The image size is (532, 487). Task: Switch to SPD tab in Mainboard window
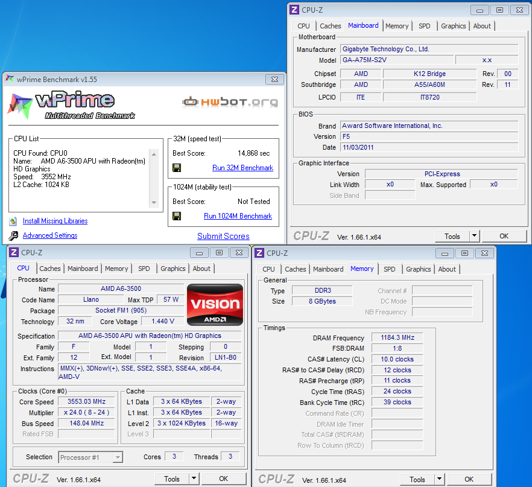(425, 26)
